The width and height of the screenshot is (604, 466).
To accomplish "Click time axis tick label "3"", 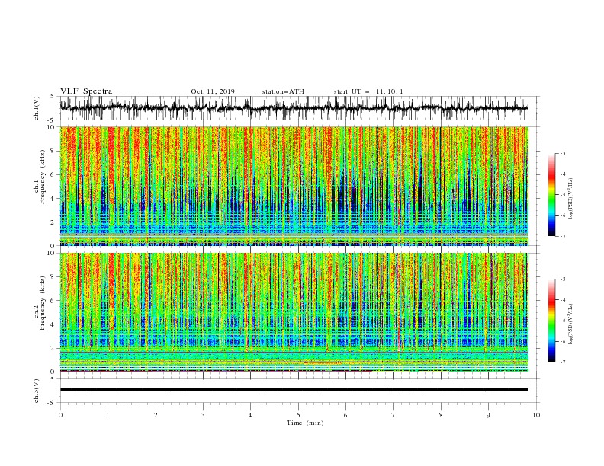I will click(x=203, y=415).
